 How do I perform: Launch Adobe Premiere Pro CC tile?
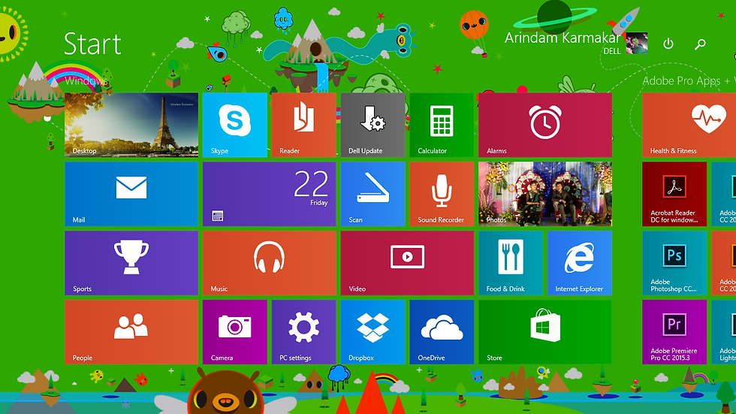click(674, 332)
